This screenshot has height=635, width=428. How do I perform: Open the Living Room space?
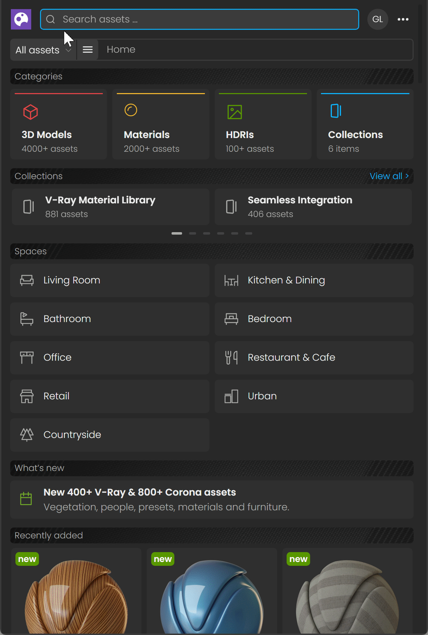click(x=110, y=280)
